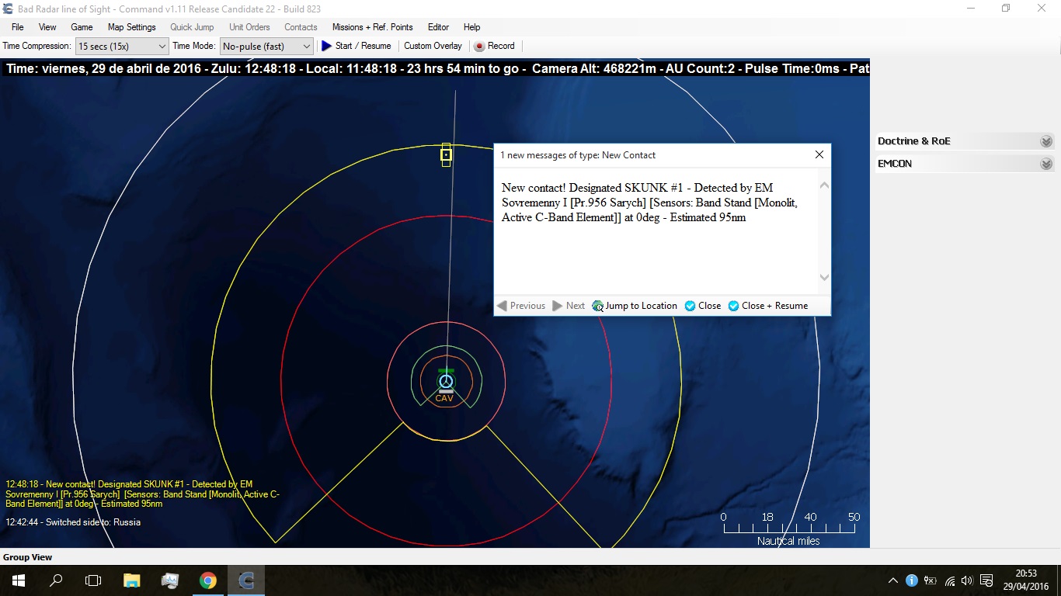Click the taskbar clock showing 20:53
Viewport: 1061px width, 596px height.
[x=1026, y=580]
